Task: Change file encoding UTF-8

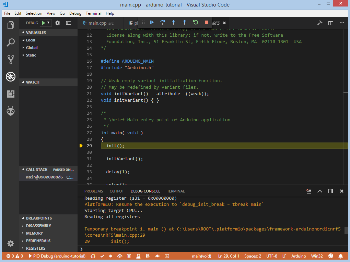Action: 272,256
